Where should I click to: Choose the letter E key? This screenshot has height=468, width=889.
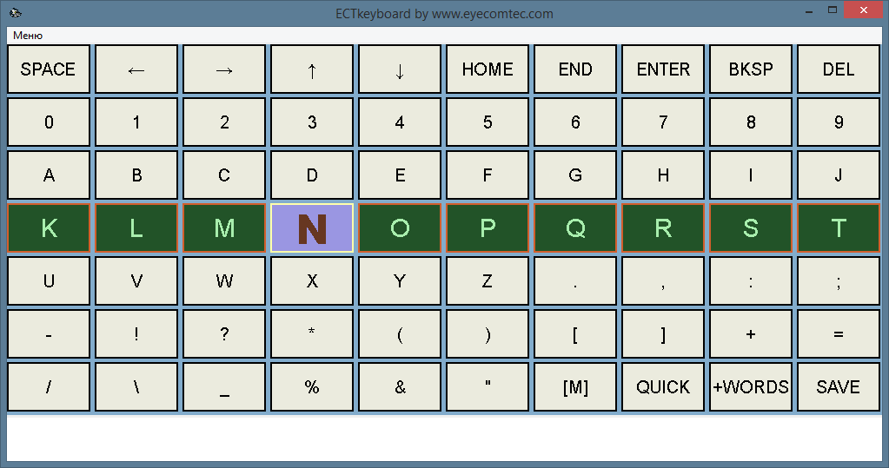click(400, 175)
